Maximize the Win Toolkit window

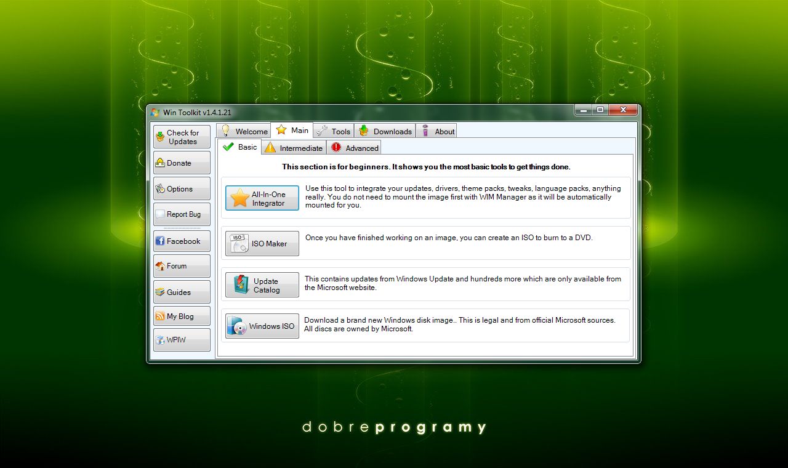pos(600,110)
